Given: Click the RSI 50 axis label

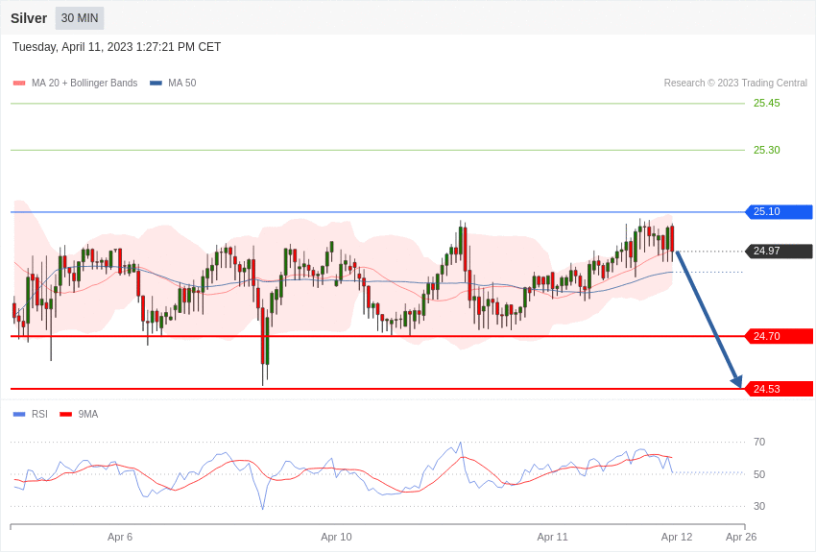Looking at the screenshot, I should (759, 474).
